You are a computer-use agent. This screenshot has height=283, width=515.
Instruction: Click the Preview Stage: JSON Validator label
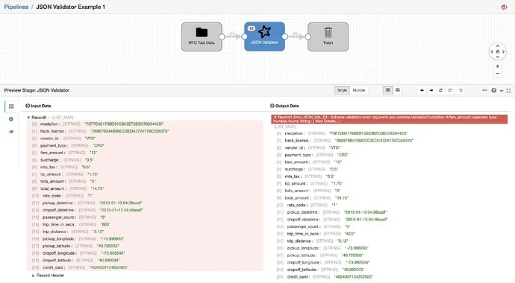point(37,90)
